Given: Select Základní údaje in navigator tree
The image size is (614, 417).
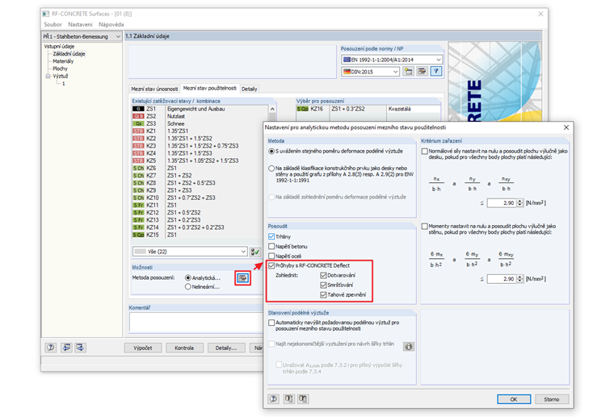Looking at the screenshot, I should pyautogui.click(x=69, y=54).
